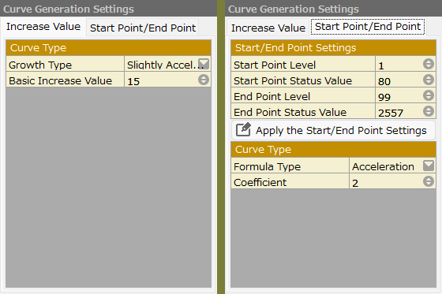Screen dimensions: 442x294
Task: Click the Start Point Level spinner icon
Action: 428,64
